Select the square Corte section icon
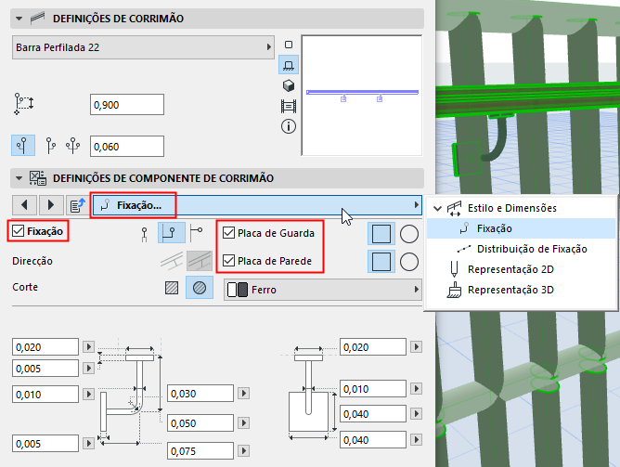The image size is (620, 467). click(x=172, y=288)
